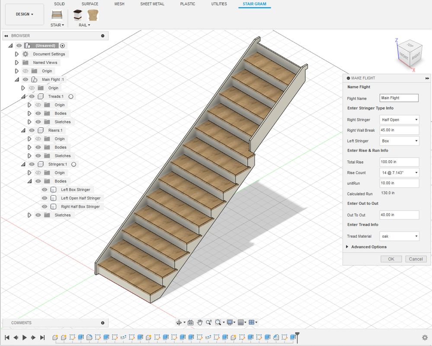The width and height of the screenshot is (432, 346).
Task: Click the Grid and Snaps icon
Action: 240,322
